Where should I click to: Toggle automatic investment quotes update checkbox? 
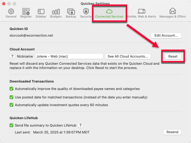pos(11,105)
